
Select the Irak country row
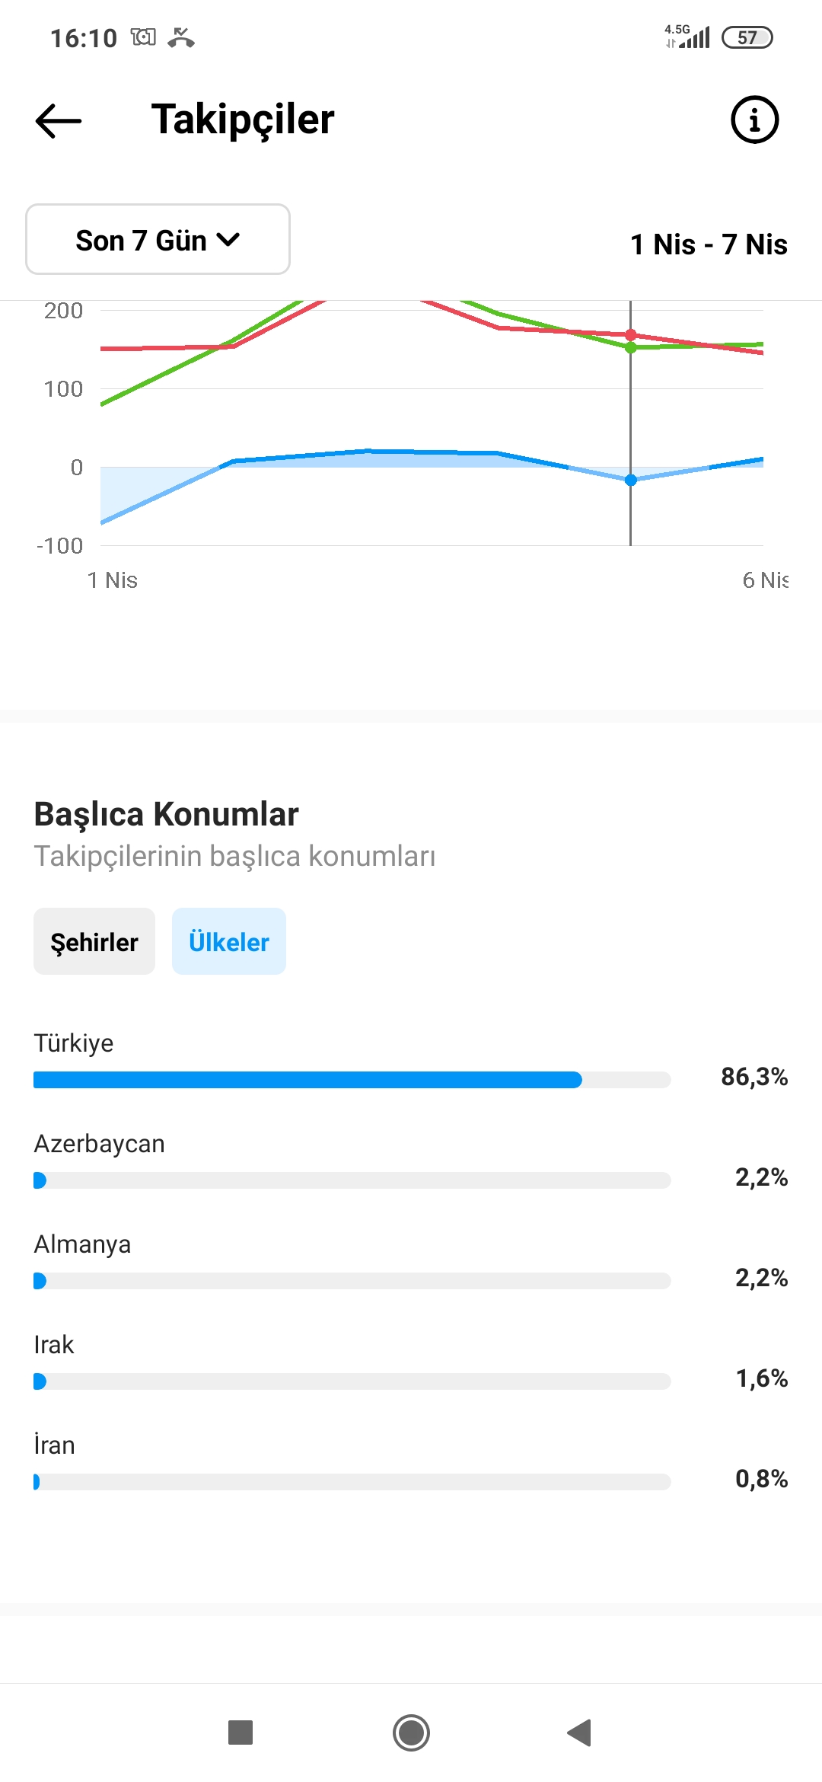[x=411, y=1362]
